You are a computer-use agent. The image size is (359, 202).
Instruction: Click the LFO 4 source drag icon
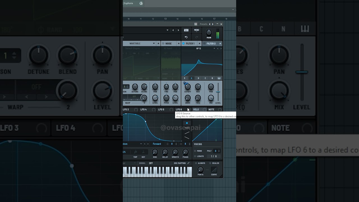[154, 110]
